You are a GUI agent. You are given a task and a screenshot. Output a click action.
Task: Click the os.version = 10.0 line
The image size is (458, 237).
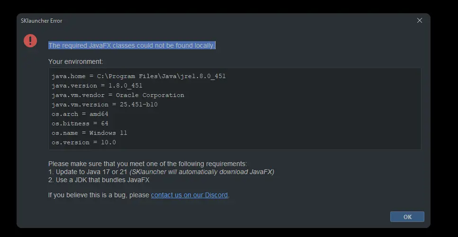click(x=84, y=142)
